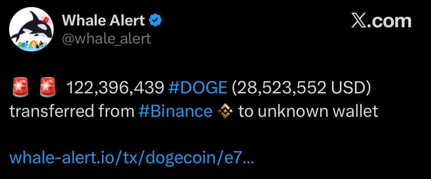
Task: Click the X logo in the watermark
Action: click(x=359, y=21)
